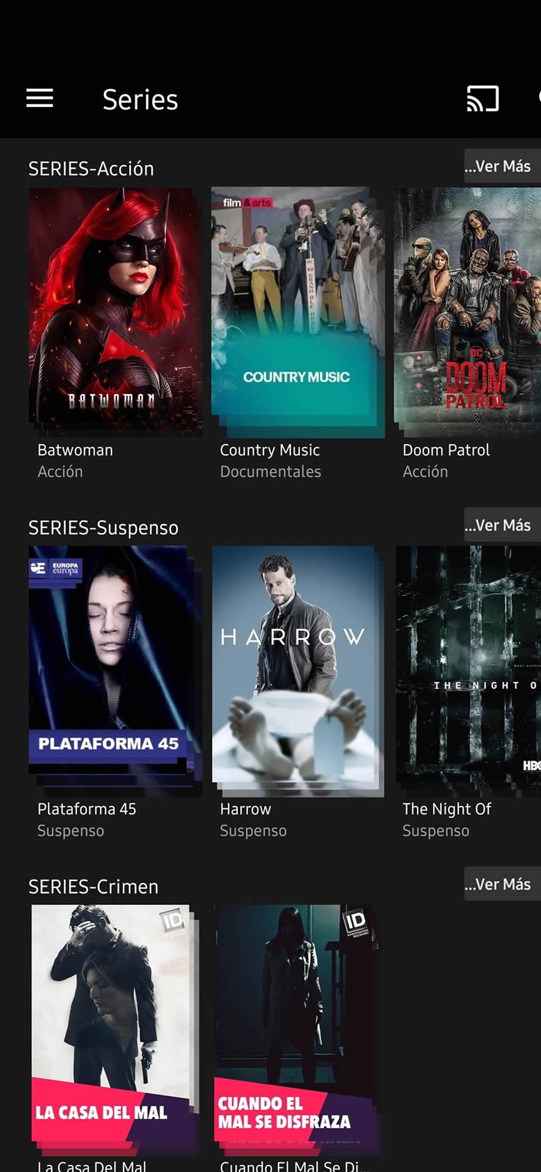
Task: Select Cuando El Mal Se Disfraza poster
Action: click(298, 1030)
